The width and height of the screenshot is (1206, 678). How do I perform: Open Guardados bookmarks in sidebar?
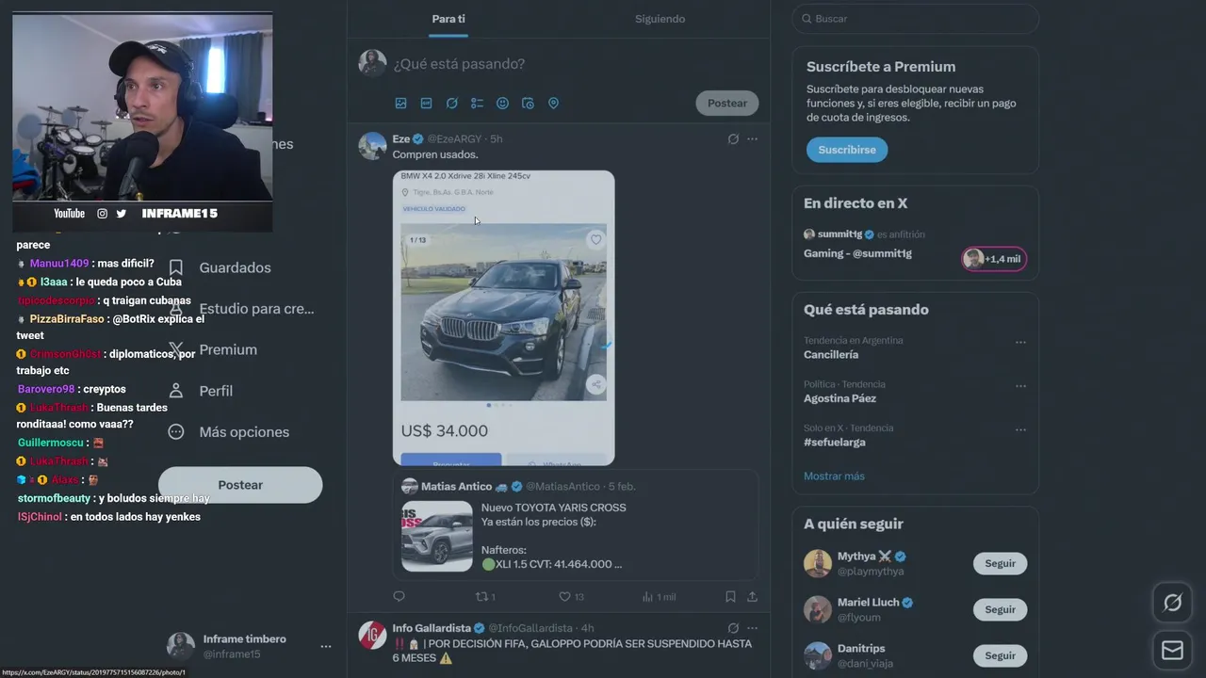220,267
